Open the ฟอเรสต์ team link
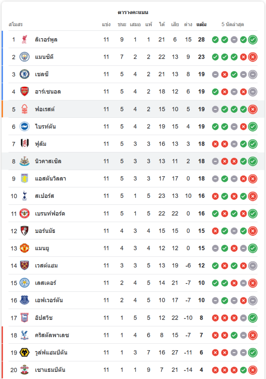The width and height of the screenshot is (266, 379). (x=45, y=109)
